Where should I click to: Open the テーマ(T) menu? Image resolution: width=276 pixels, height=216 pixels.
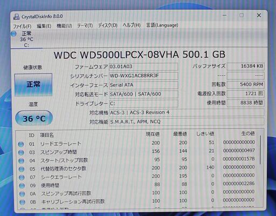click(x=85, y=26)
